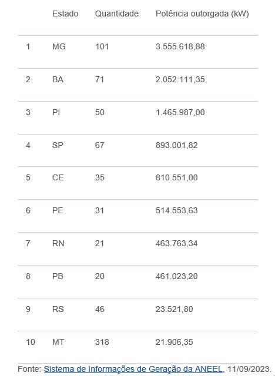Select the MG state cell
The height and width of the screenshot is (376, 275).
[59, 46]
